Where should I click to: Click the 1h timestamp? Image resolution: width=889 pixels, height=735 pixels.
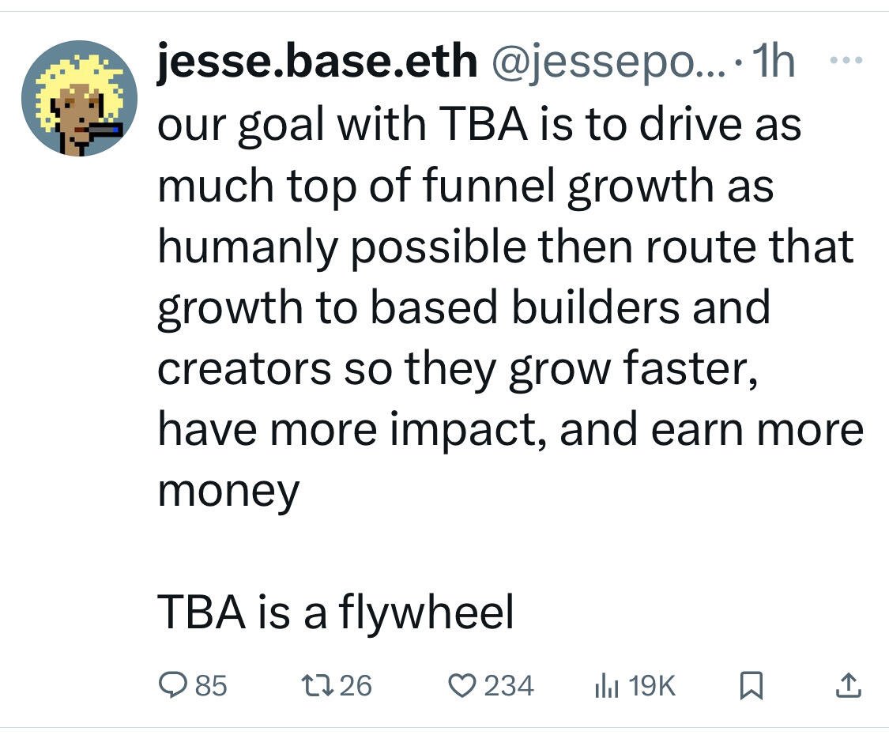(774, 62)
